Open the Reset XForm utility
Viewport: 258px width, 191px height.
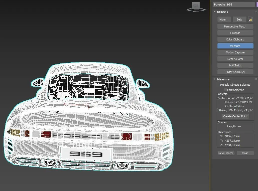[235, 59]
